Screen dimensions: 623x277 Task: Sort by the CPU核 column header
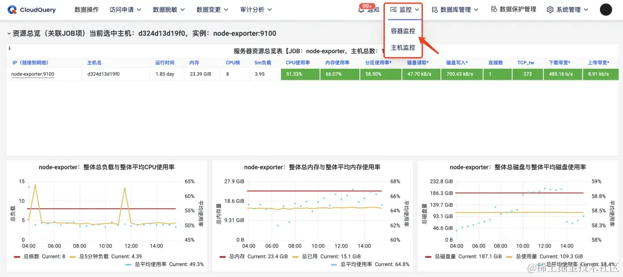point(233,63)
